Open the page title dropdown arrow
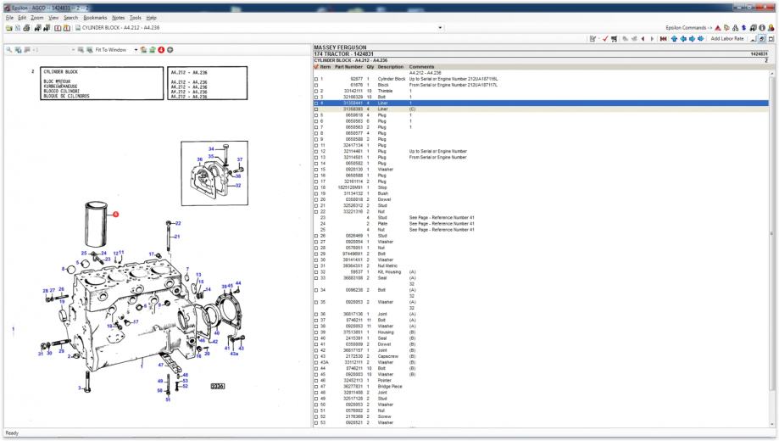 (440, 28)
